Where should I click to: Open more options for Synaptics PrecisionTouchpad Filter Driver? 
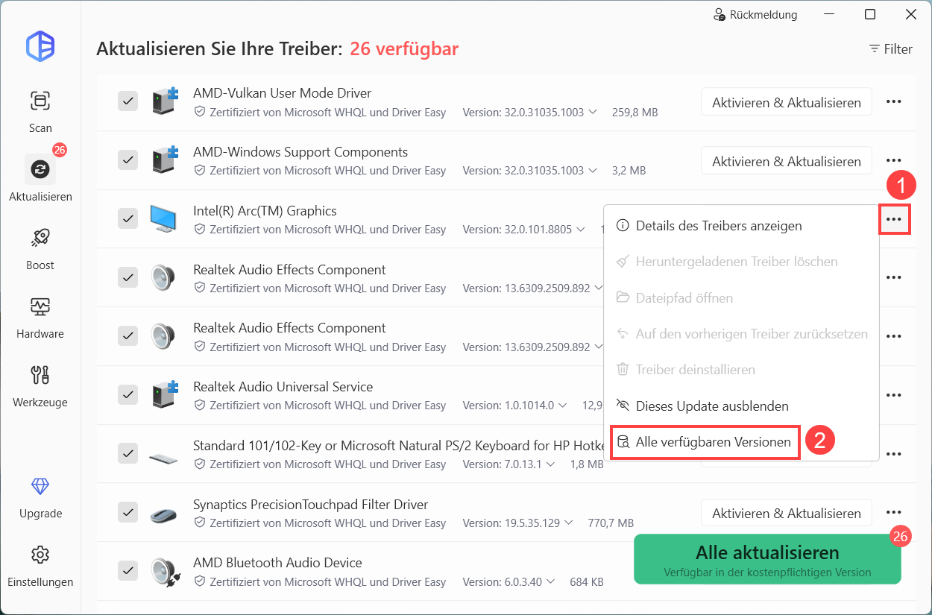[894, 512]
